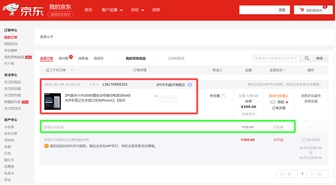Open 代下单 in sidebar
The height and width of the screenshot is (185, 336).
[x=9, y=64]
